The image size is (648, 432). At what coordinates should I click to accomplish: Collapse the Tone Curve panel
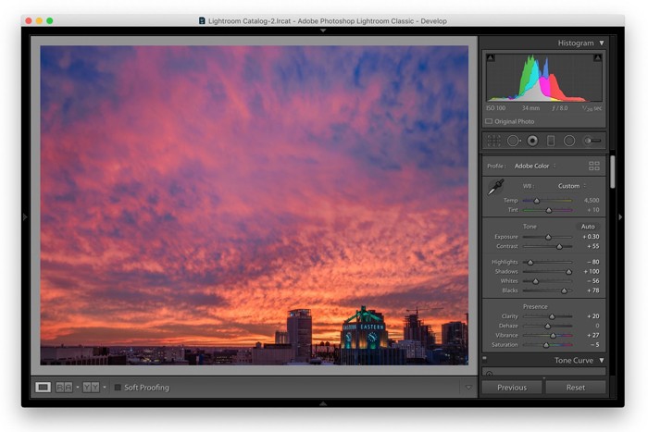[601, 360]
